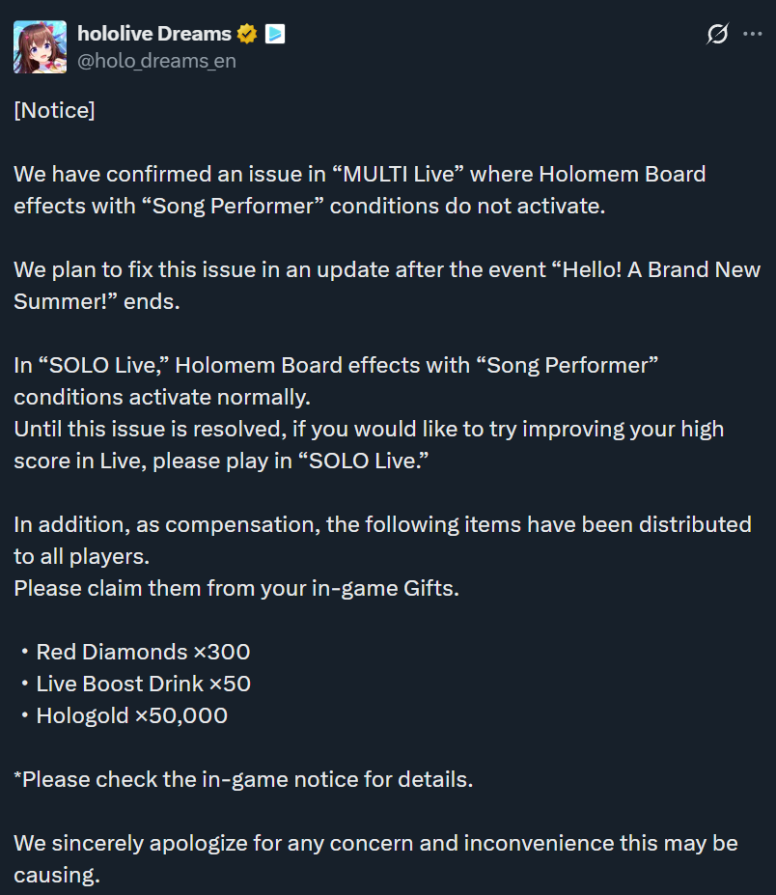Click the "Hello! A Brand New Summer!" sentence

[x=387, y=286]
